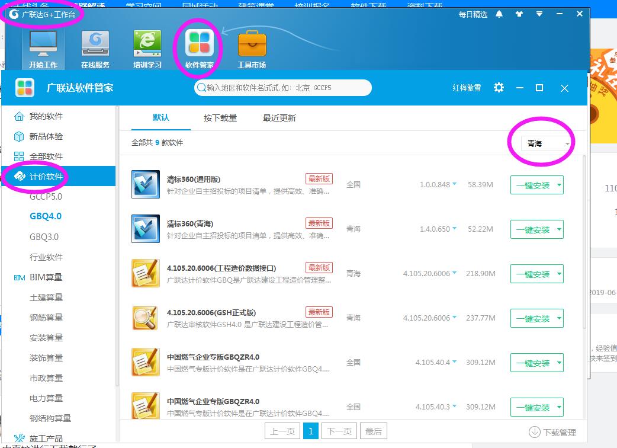Go to 下一页 in pagination

(339, 431)
